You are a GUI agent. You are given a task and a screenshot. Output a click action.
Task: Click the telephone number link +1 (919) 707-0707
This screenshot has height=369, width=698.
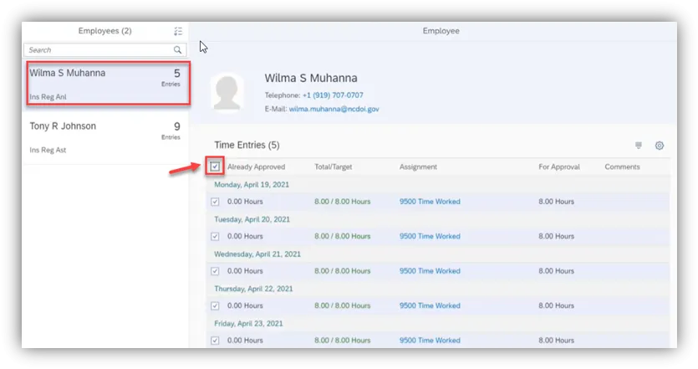coord(333,95)
